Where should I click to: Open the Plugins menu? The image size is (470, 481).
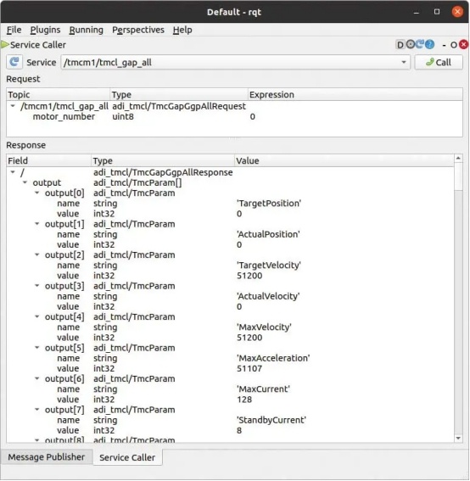tap(45, 30)
